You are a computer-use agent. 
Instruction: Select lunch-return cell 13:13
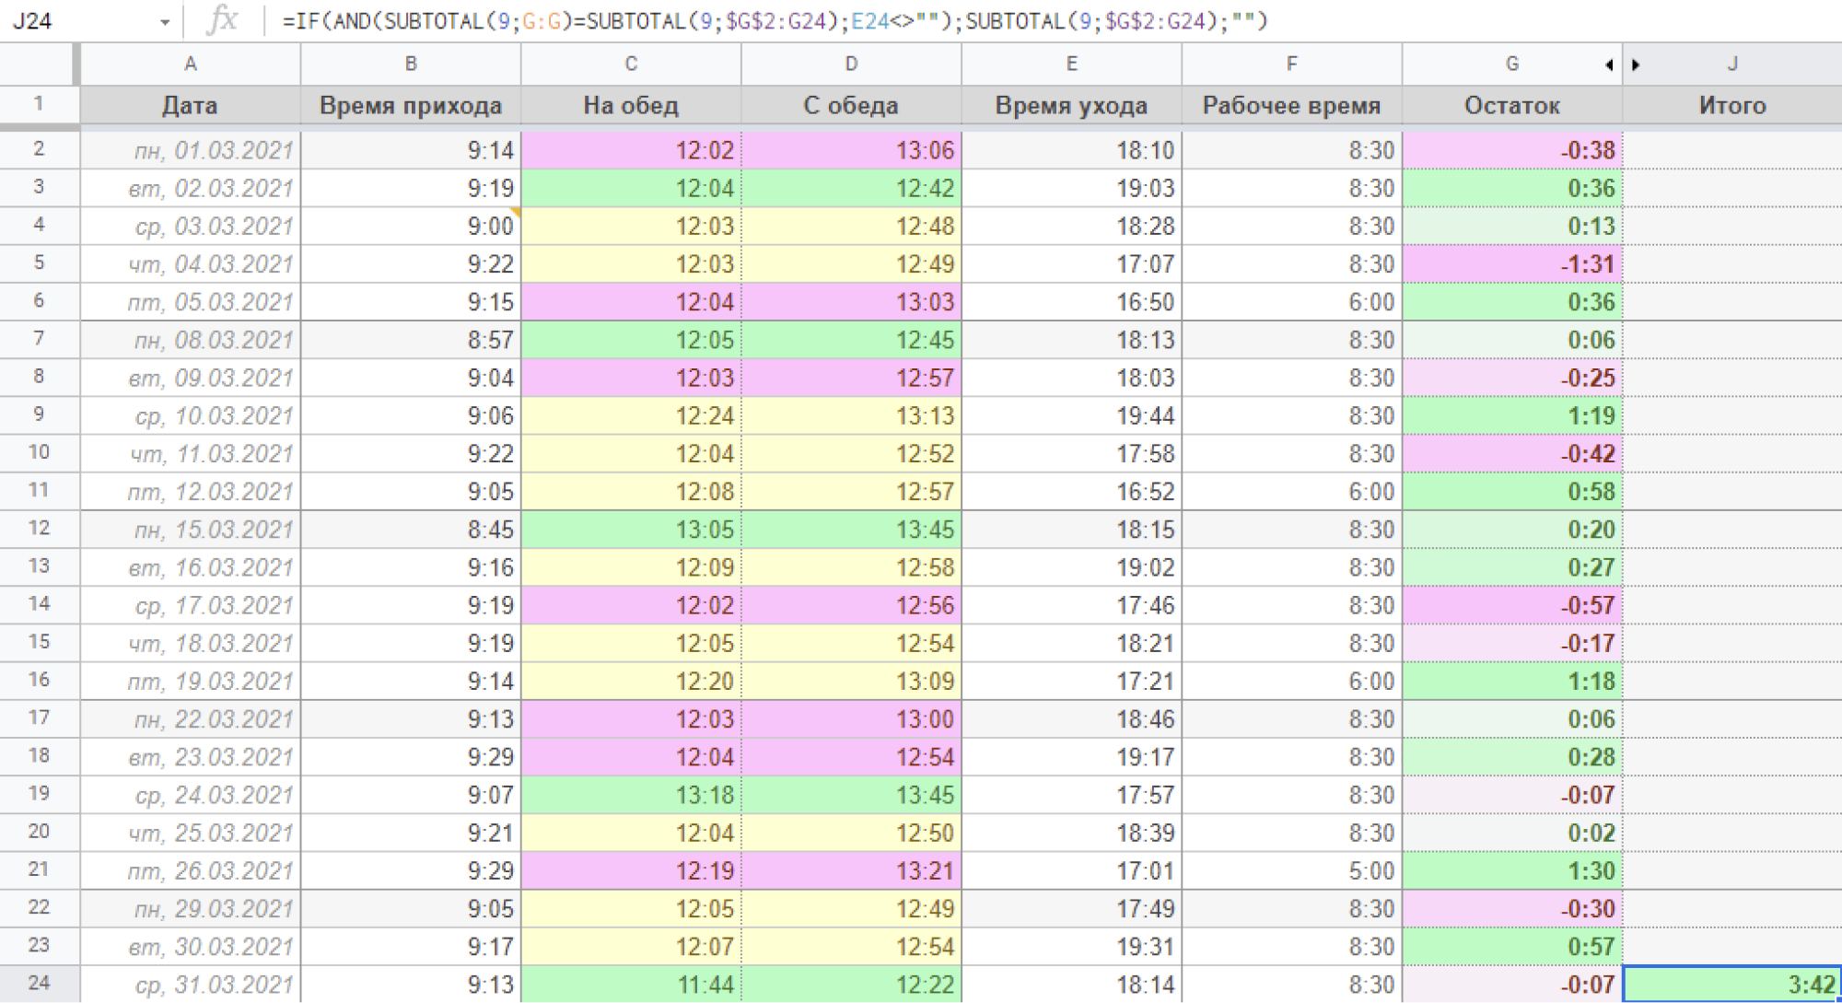coord(851,415)
